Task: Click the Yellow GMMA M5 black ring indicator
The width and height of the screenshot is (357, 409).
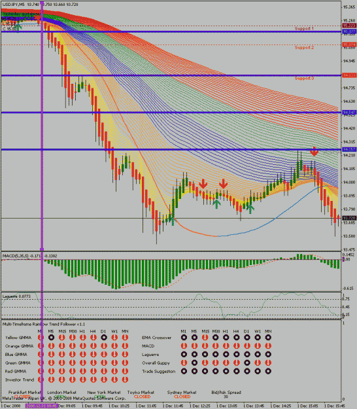Action: coord(52,337)
